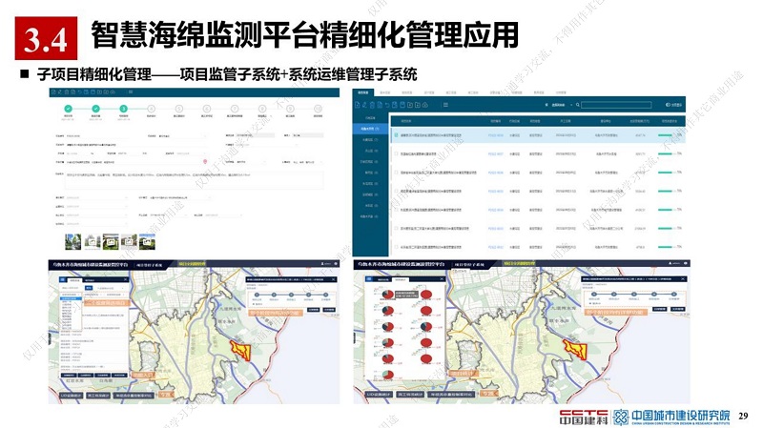Select active first tab in project list window
763x428 pixels.
(x=362, y=92)
